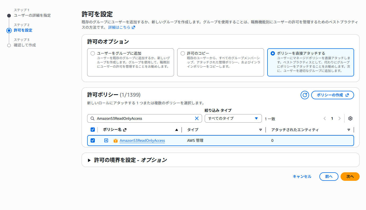Expand '許可の境界を設定' section
Screen dimensions: 366x210
pyautogui.click(x=89, y=160)
